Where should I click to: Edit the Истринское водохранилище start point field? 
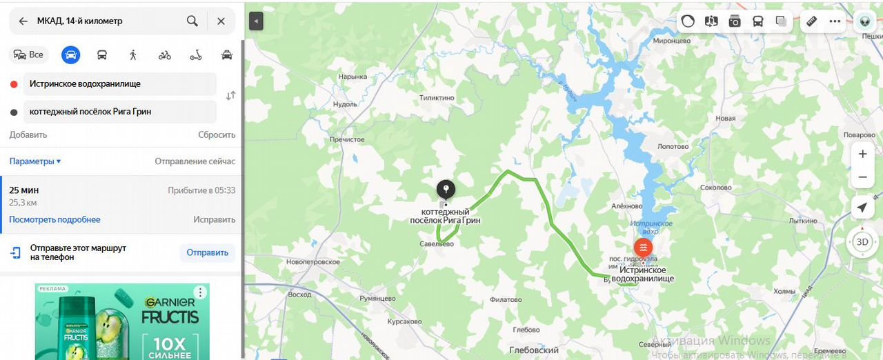tap(120, 83)
